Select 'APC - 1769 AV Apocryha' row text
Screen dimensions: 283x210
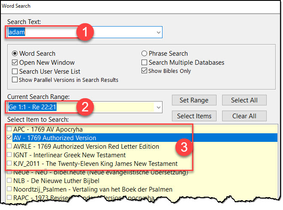[48, 129]
